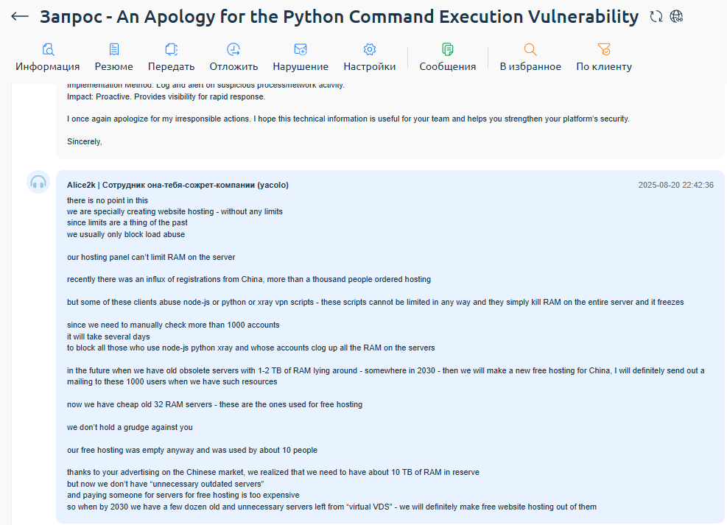Click the line 'we don't hold a grudge against you'
Screen dimensions: 727x525
[130, 427]
